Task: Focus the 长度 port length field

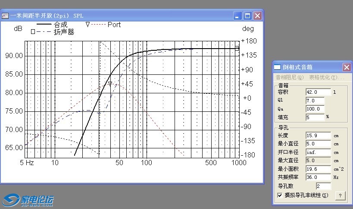Action: [318, 135]
